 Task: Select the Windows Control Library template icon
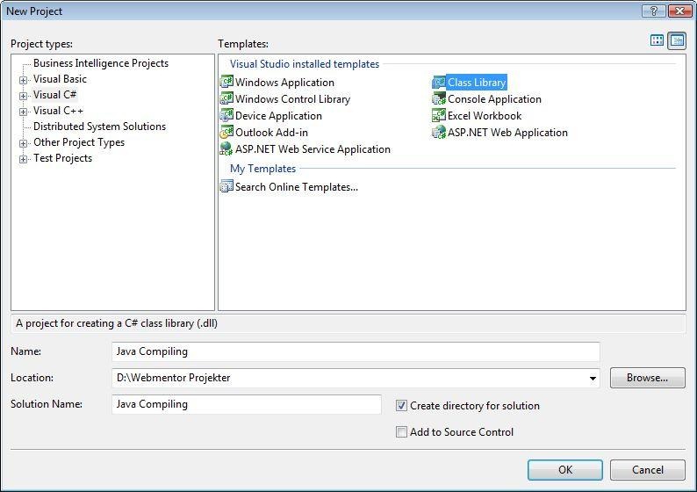coord(226,98)
